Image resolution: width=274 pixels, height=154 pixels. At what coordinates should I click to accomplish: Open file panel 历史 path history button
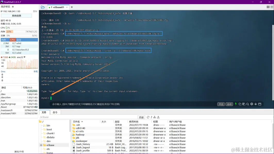tap(141, 117)
